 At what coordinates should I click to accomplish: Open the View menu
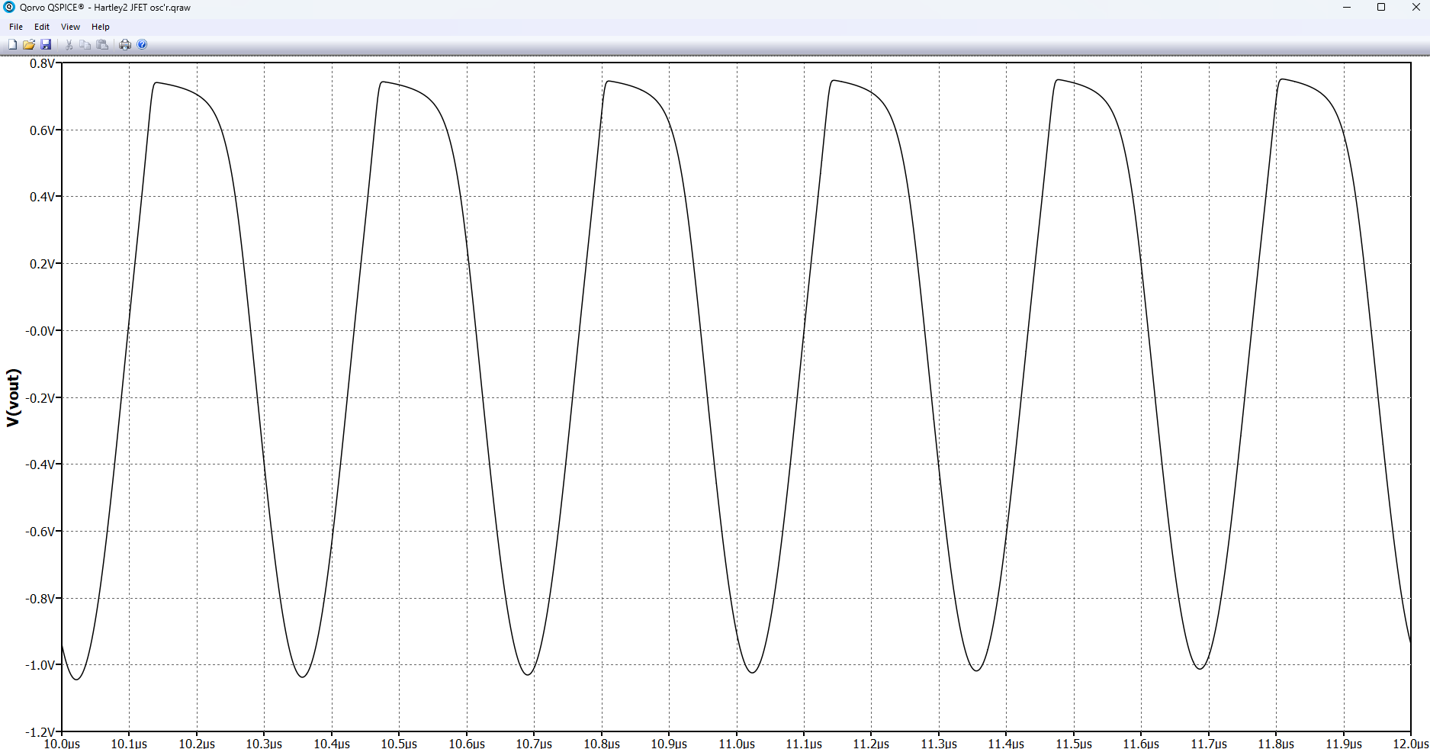[70, 27]
